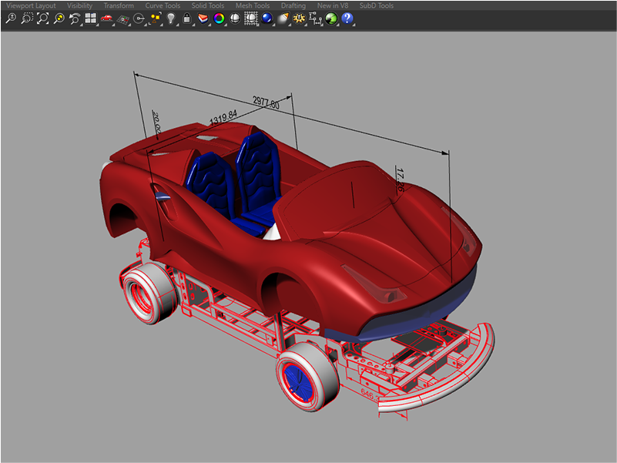Select the Drafting tab

coord(293,5)
